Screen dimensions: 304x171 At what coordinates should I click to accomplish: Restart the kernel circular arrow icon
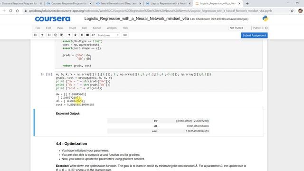point(93,35)
